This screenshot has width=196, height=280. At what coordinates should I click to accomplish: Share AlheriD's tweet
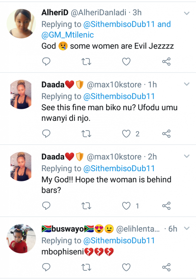click(x=166, y=62)
